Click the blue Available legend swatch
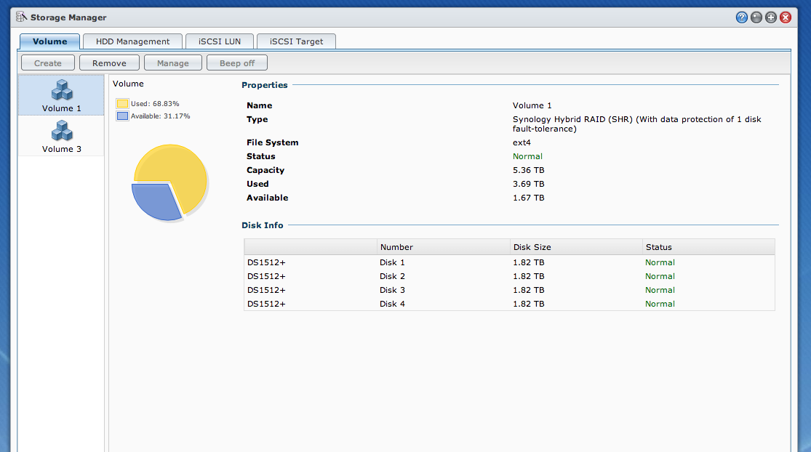The image size is (811, 452). coord(122,116)
